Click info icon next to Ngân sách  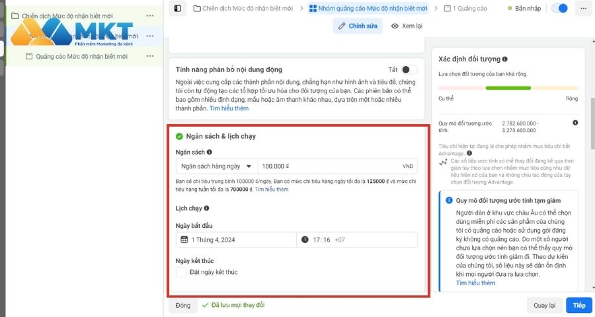point(210,152)
